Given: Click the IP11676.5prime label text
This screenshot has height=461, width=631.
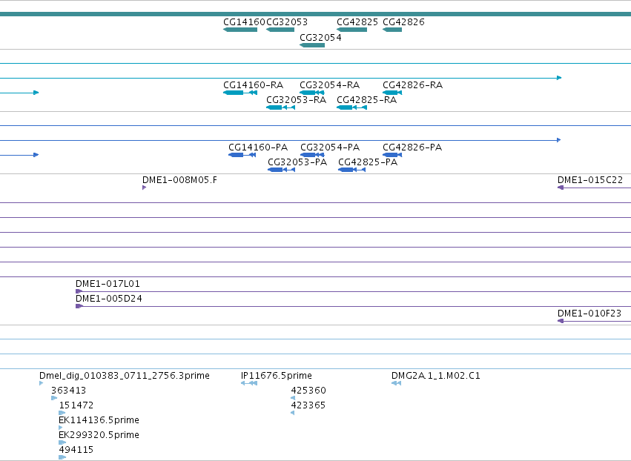Looking at the screenshot, I should [276, 376].
